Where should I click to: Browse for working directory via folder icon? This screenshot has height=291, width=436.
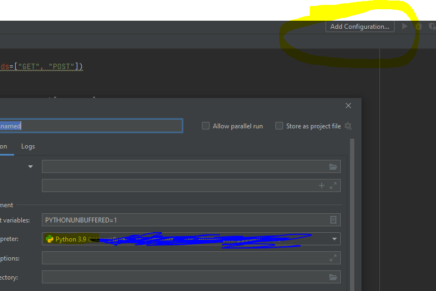pyautogui.click(x=333, y=277)
